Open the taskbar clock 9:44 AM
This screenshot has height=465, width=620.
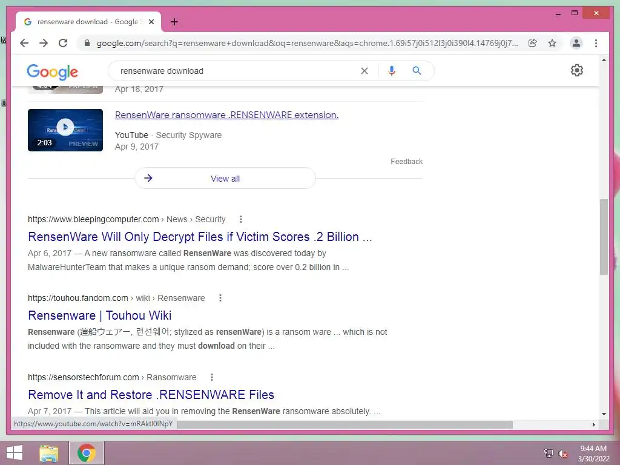593,453
